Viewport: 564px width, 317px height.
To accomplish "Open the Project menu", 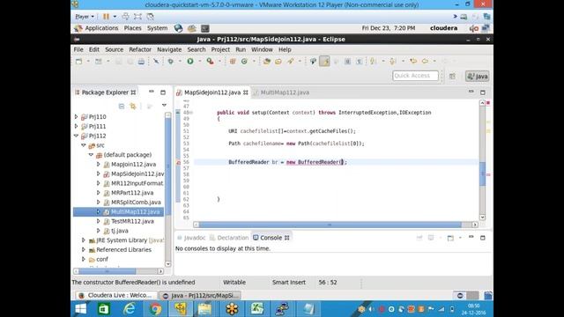I will [220, 49].
